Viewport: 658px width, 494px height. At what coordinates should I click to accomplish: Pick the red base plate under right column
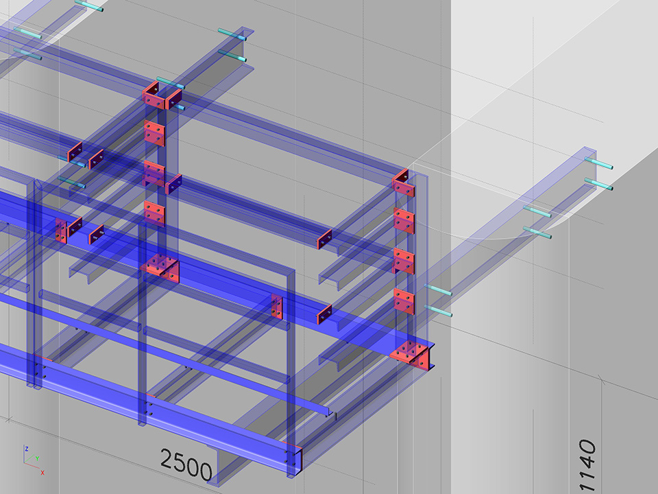(411, 355)
